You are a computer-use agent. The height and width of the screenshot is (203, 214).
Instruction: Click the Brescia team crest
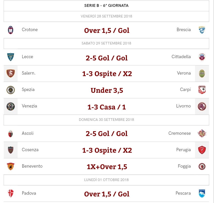(202, 30)
